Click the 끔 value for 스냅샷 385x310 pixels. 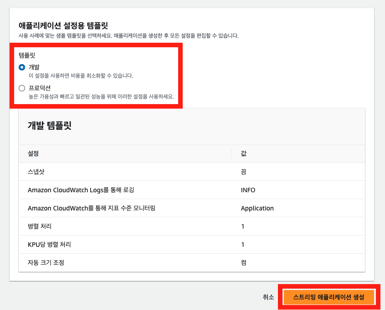(244, 172)
